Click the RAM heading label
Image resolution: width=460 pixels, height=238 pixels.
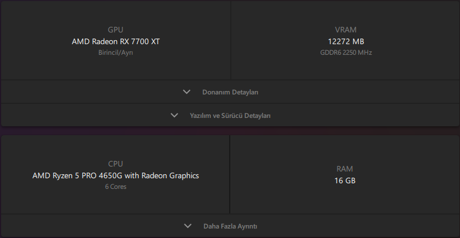pyautogui.click(x=345, y=169)
